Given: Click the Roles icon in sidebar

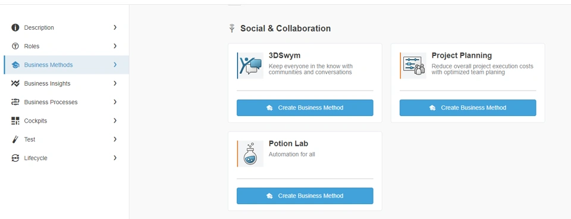Looking at the screenshot, I should pyautogui.click(x=15, y=46).
